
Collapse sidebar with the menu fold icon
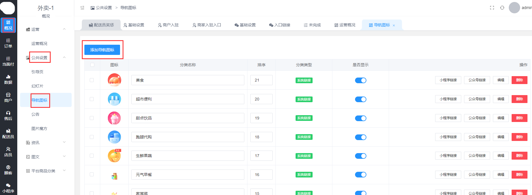pos(82,8)
